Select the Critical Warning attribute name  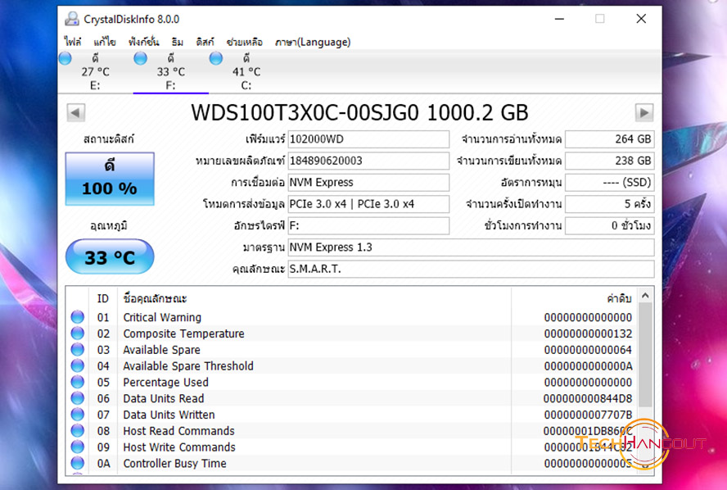(x=162, y=317)
